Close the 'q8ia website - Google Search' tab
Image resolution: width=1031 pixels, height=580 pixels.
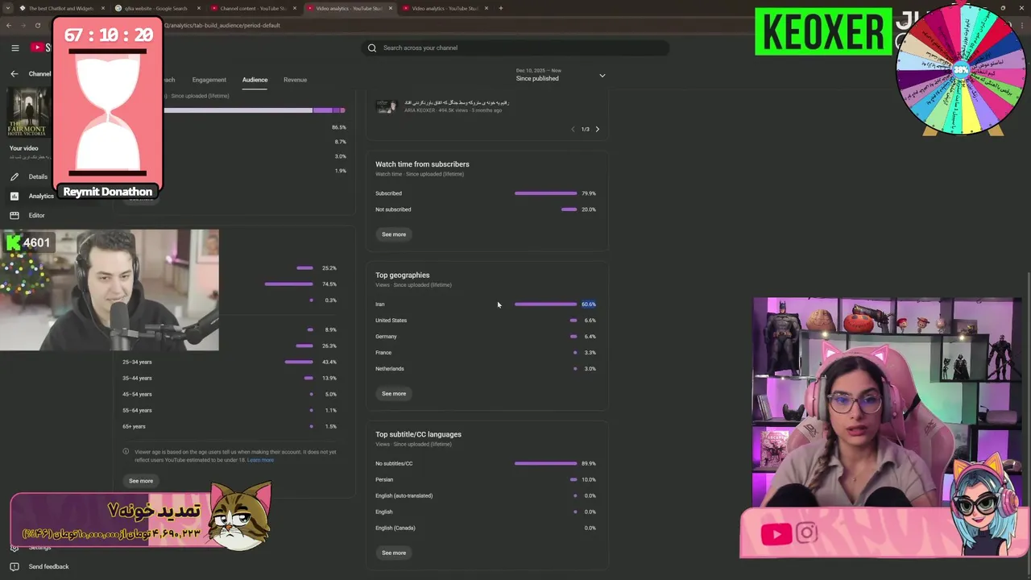(x=199, y=8)
